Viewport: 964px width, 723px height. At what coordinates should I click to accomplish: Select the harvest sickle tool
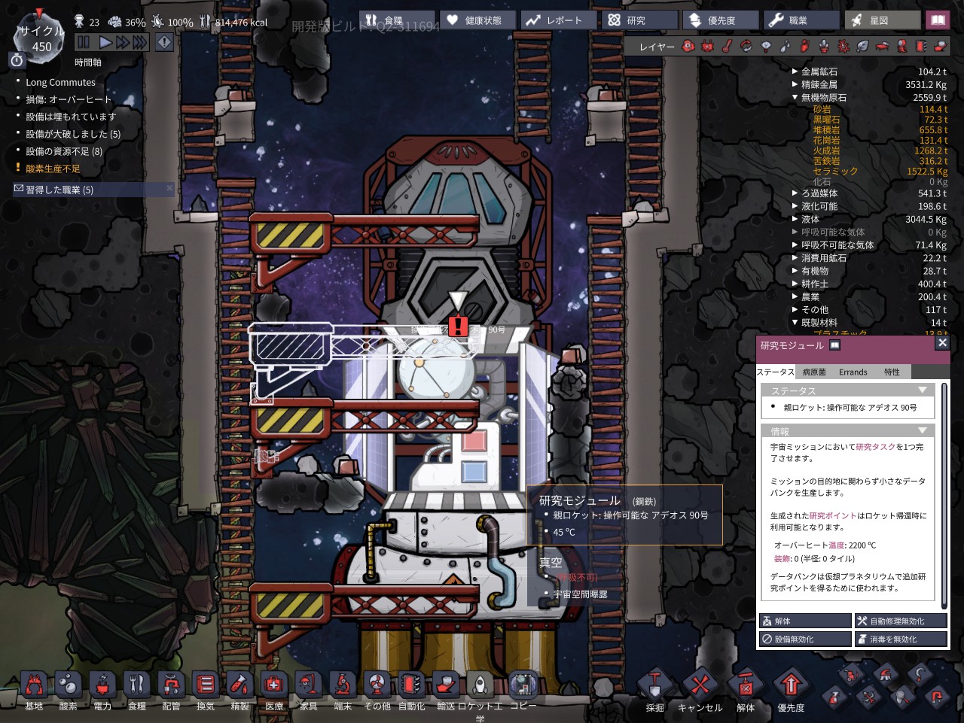(920, 674)
